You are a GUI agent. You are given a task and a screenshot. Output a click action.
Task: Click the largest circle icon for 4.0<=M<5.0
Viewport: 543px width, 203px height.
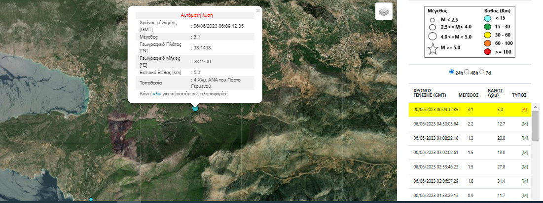point(432,36)
